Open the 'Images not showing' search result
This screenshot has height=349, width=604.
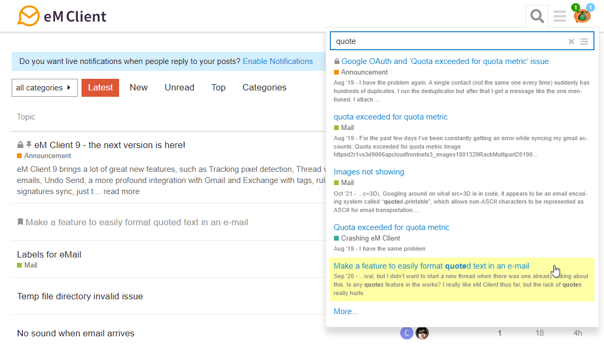pyautogui.click(x=369, y=172)
